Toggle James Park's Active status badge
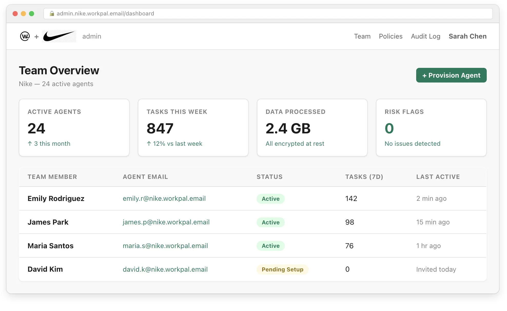This screenshot has height=311, width=507. click(x=270, y=222)
